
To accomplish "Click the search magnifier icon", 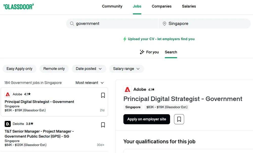I will click(x=72, y=24).
